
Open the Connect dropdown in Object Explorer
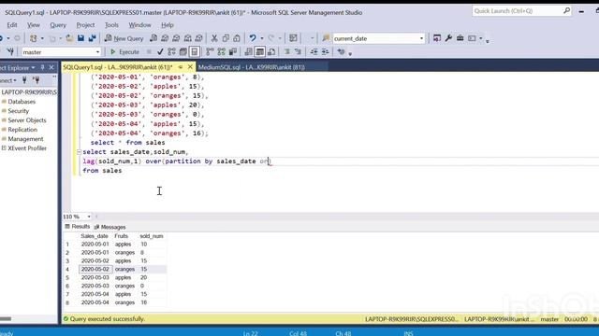(8, 80)
